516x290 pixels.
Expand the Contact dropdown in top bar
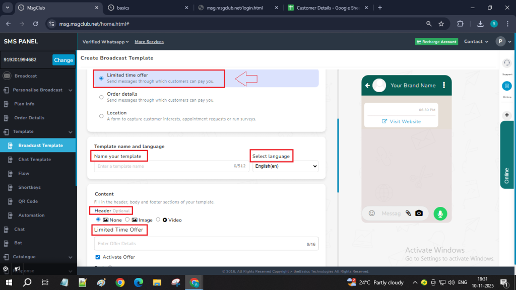tap(476, 42)
